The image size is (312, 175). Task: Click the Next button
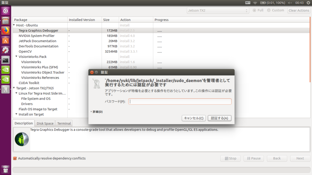click(x=300, y=158)
